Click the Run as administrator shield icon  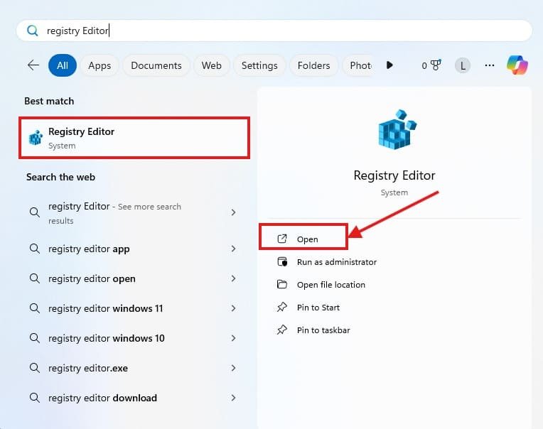click(x=282, y=261)
